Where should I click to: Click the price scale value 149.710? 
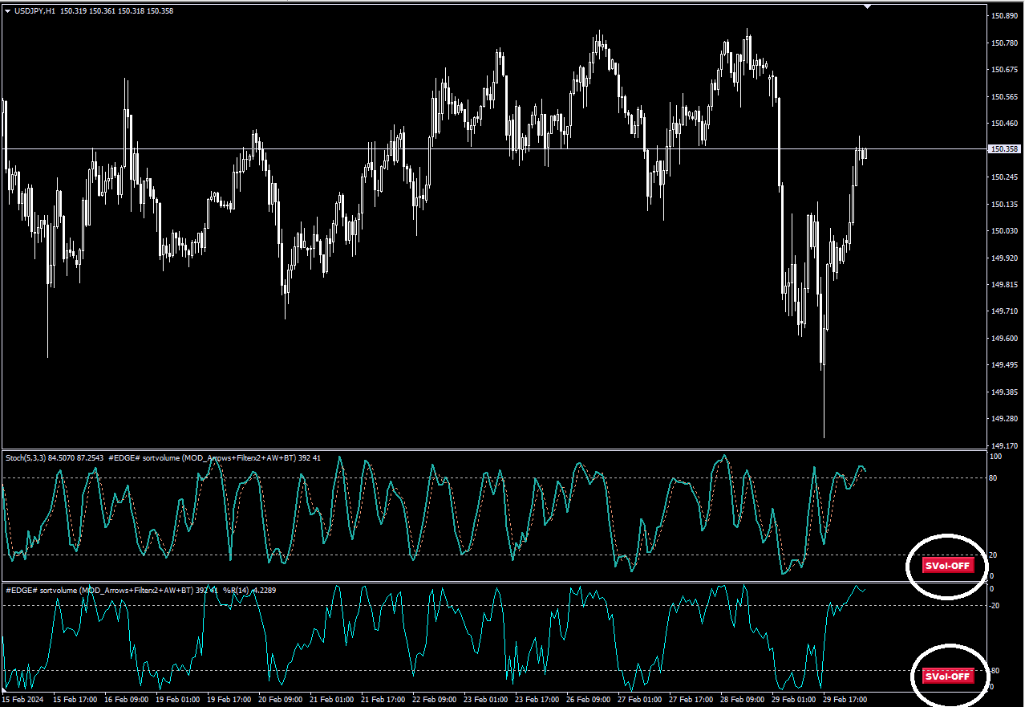tap(1004, 311)
